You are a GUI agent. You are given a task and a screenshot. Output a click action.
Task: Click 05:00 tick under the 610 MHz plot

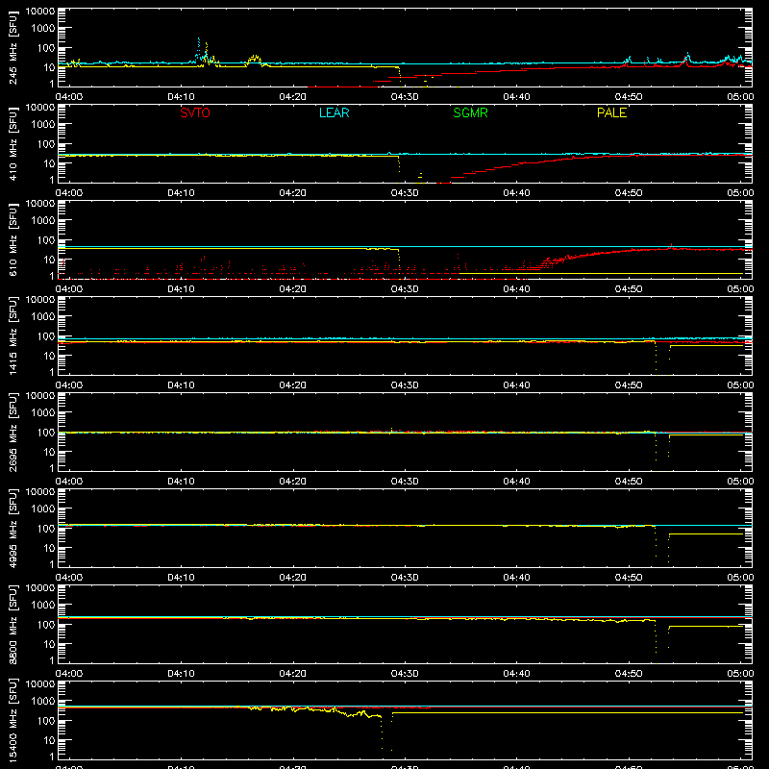pyautogui.click(x=740, y=289)
